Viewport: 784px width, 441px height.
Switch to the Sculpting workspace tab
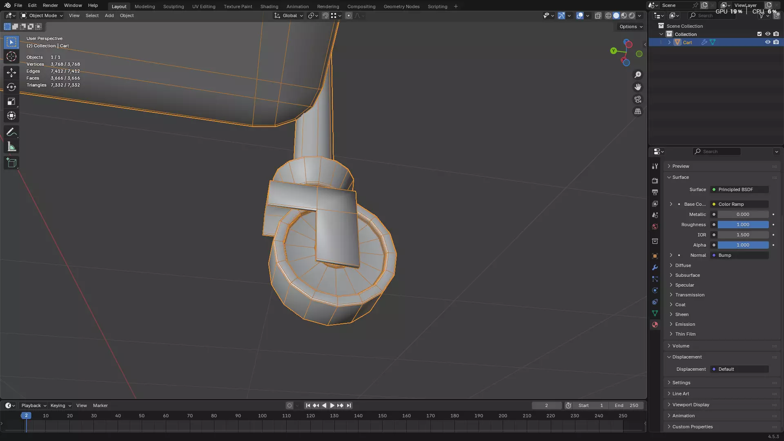coord(173,7)
